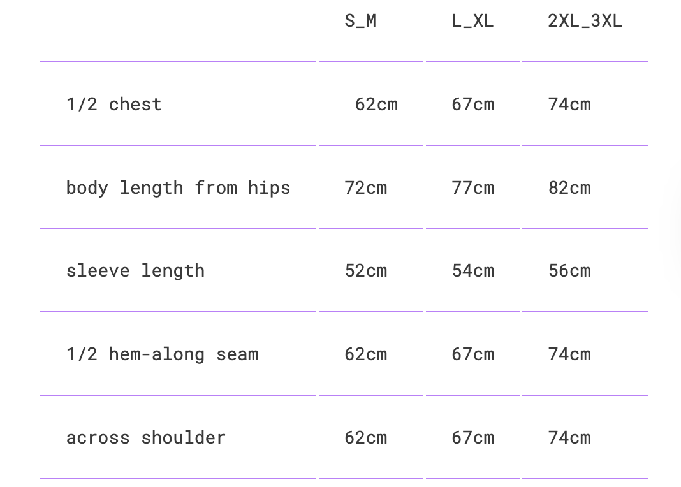
Task: Select the 1/2 chest row label
Action: tap(113, 104)
